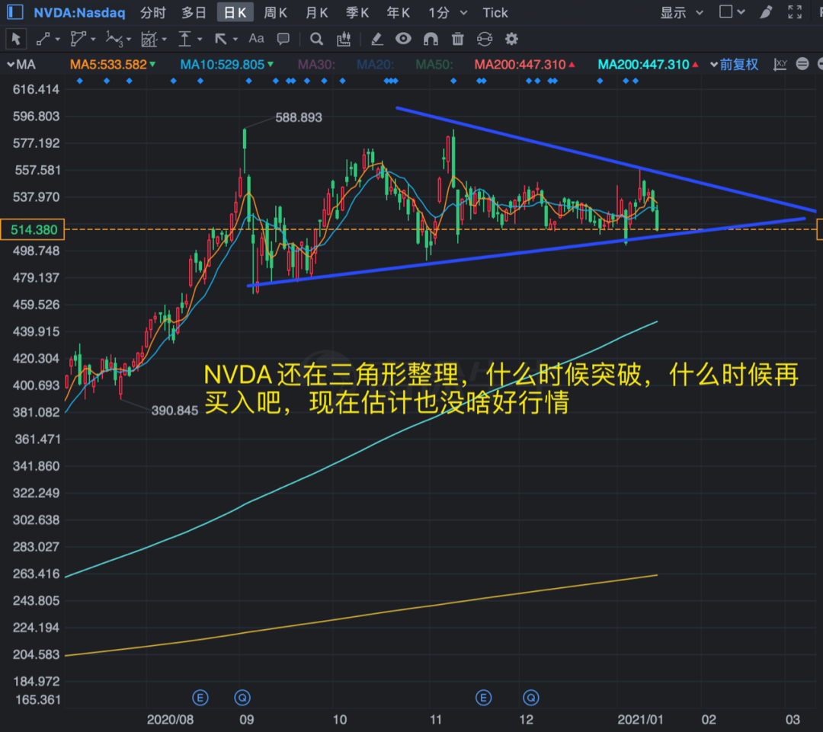
Task: Open the layout square dropdown
Action: click(x=732, y=12)
